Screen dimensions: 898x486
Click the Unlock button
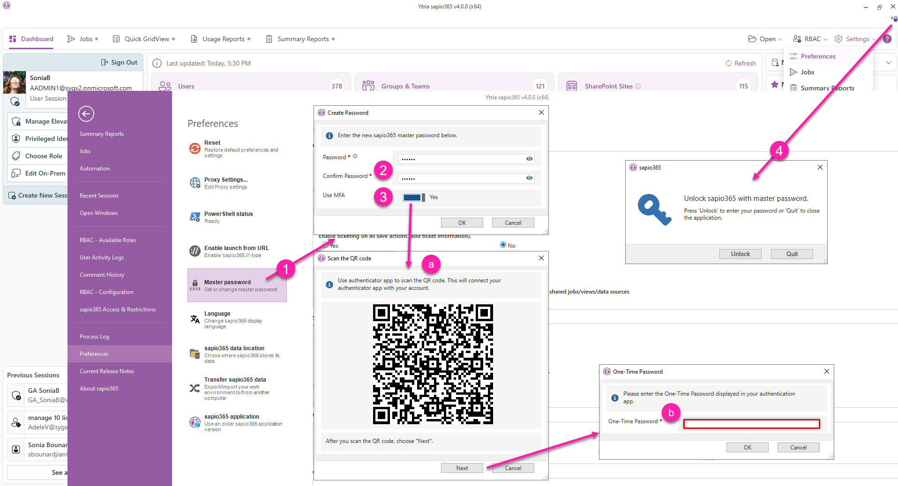point(740,254)
